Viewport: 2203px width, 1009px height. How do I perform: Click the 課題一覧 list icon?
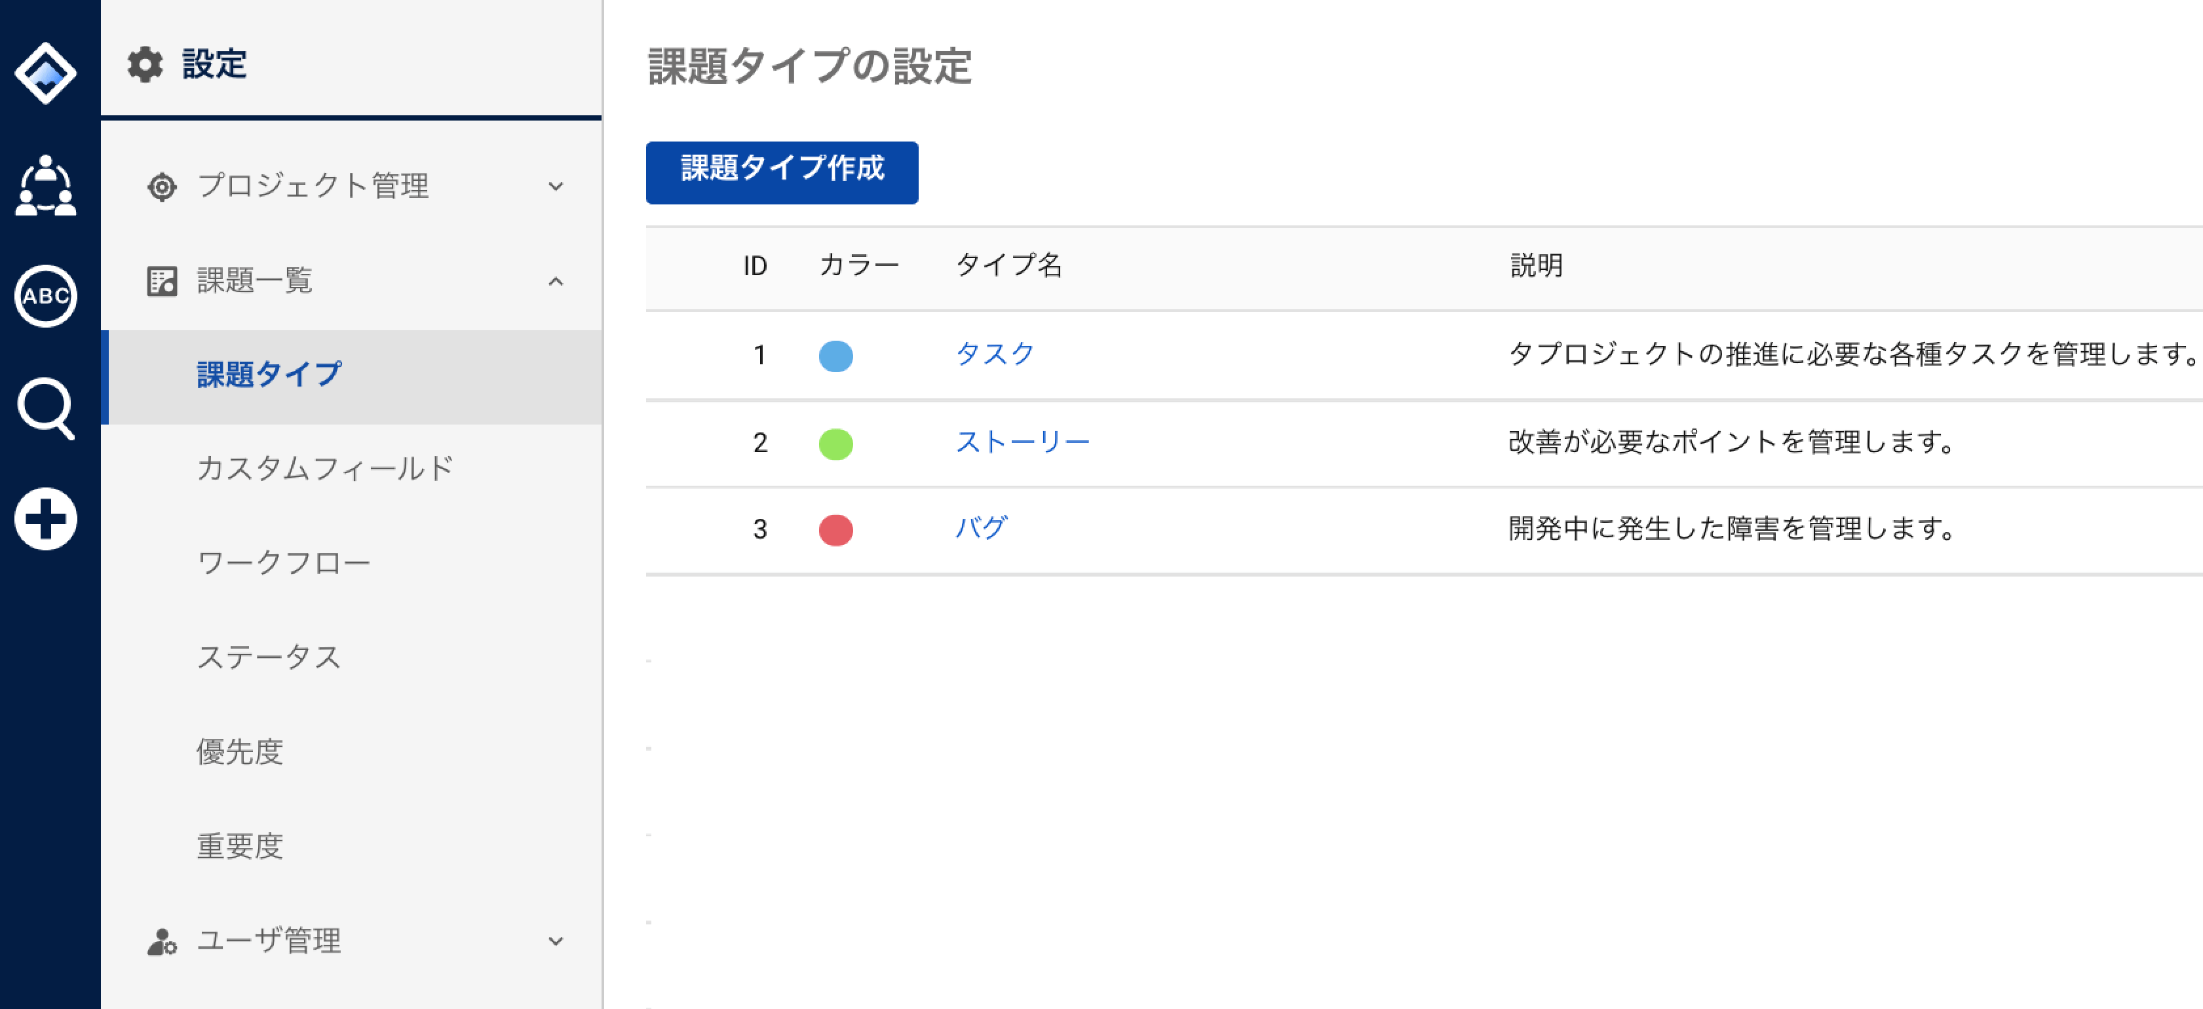(x=162, y=280)
